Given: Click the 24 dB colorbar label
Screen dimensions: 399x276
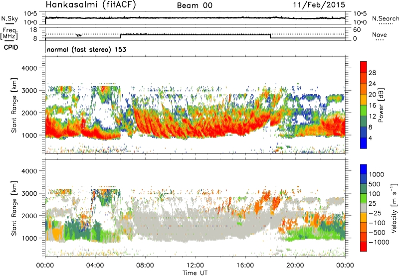Looking at the screenshot, I should (x=372, y=84).
